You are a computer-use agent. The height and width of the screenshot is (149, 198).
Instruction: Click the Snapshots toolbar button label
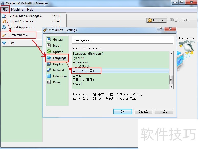tap(182, 20)
